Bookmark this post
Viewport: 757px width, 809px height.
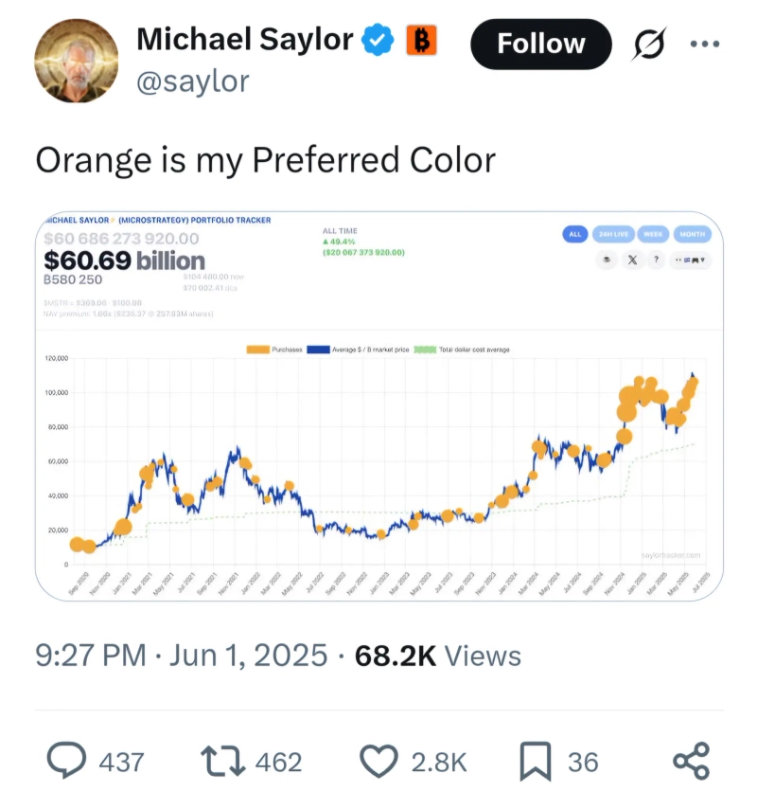click(x=536, y=761)
